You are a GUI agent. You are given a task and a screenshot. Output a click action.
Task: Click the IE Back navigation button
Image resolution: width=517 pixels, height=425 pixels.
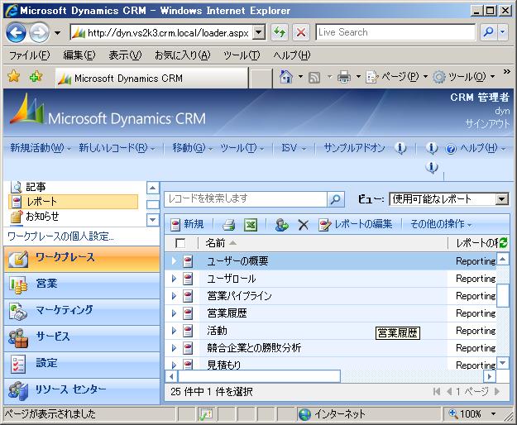16,32
